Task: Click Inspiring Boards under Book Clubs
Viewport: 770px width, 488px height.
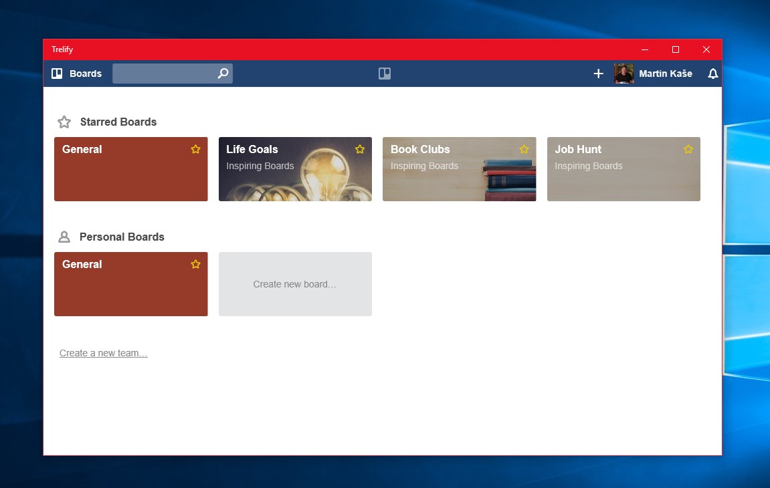Action: pyautogui.click(x=424, y=166)
